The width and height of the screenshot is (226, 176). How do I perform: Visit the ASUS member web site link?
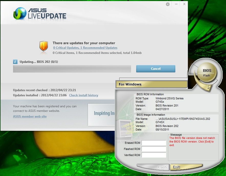30,116
